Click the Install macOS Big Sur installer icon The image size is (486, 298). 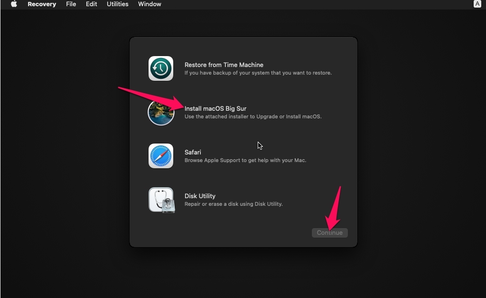click(161, 112)
